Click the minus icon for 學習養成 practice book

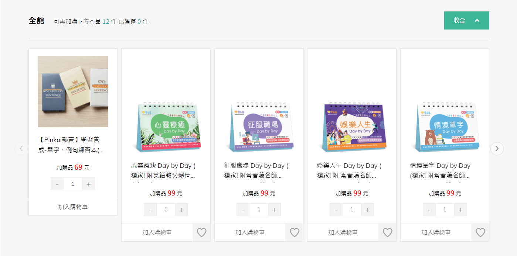(x=57, y=184)
